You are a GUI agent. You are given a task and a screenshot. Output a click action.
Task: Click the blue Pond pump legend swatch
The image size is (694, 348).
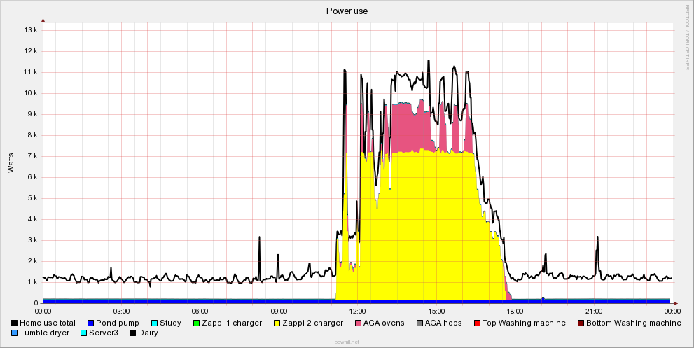click(90, 323)
